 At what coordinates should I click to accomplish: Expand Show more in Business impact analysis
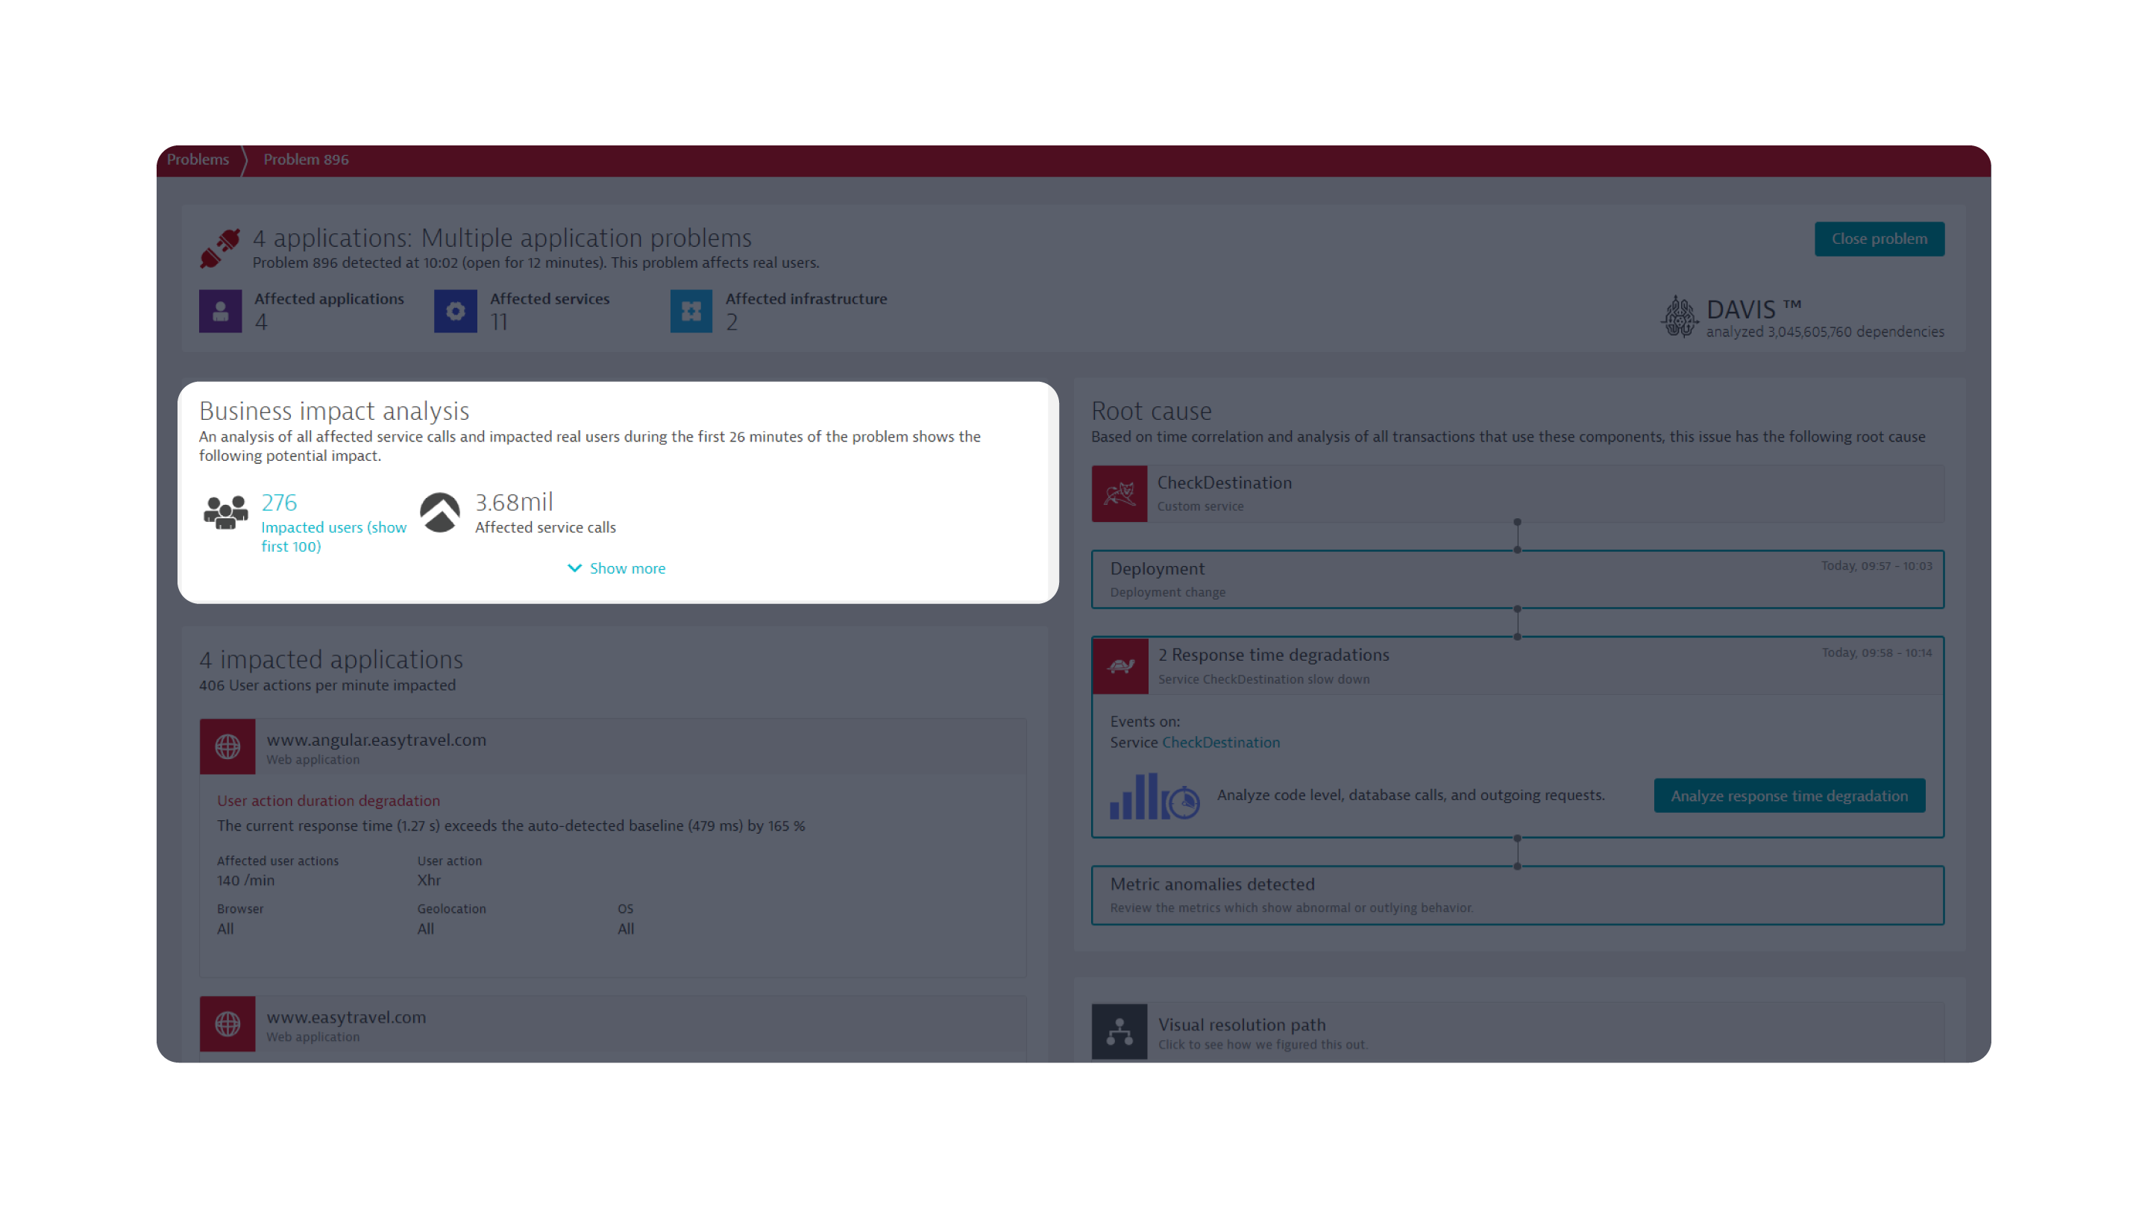[616, 567]
